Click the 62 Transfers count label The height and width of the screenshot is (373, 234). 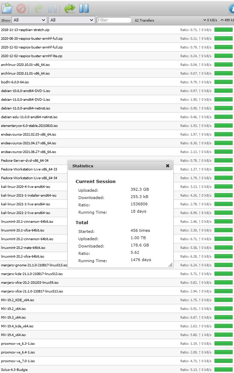[x=145, y=21]
